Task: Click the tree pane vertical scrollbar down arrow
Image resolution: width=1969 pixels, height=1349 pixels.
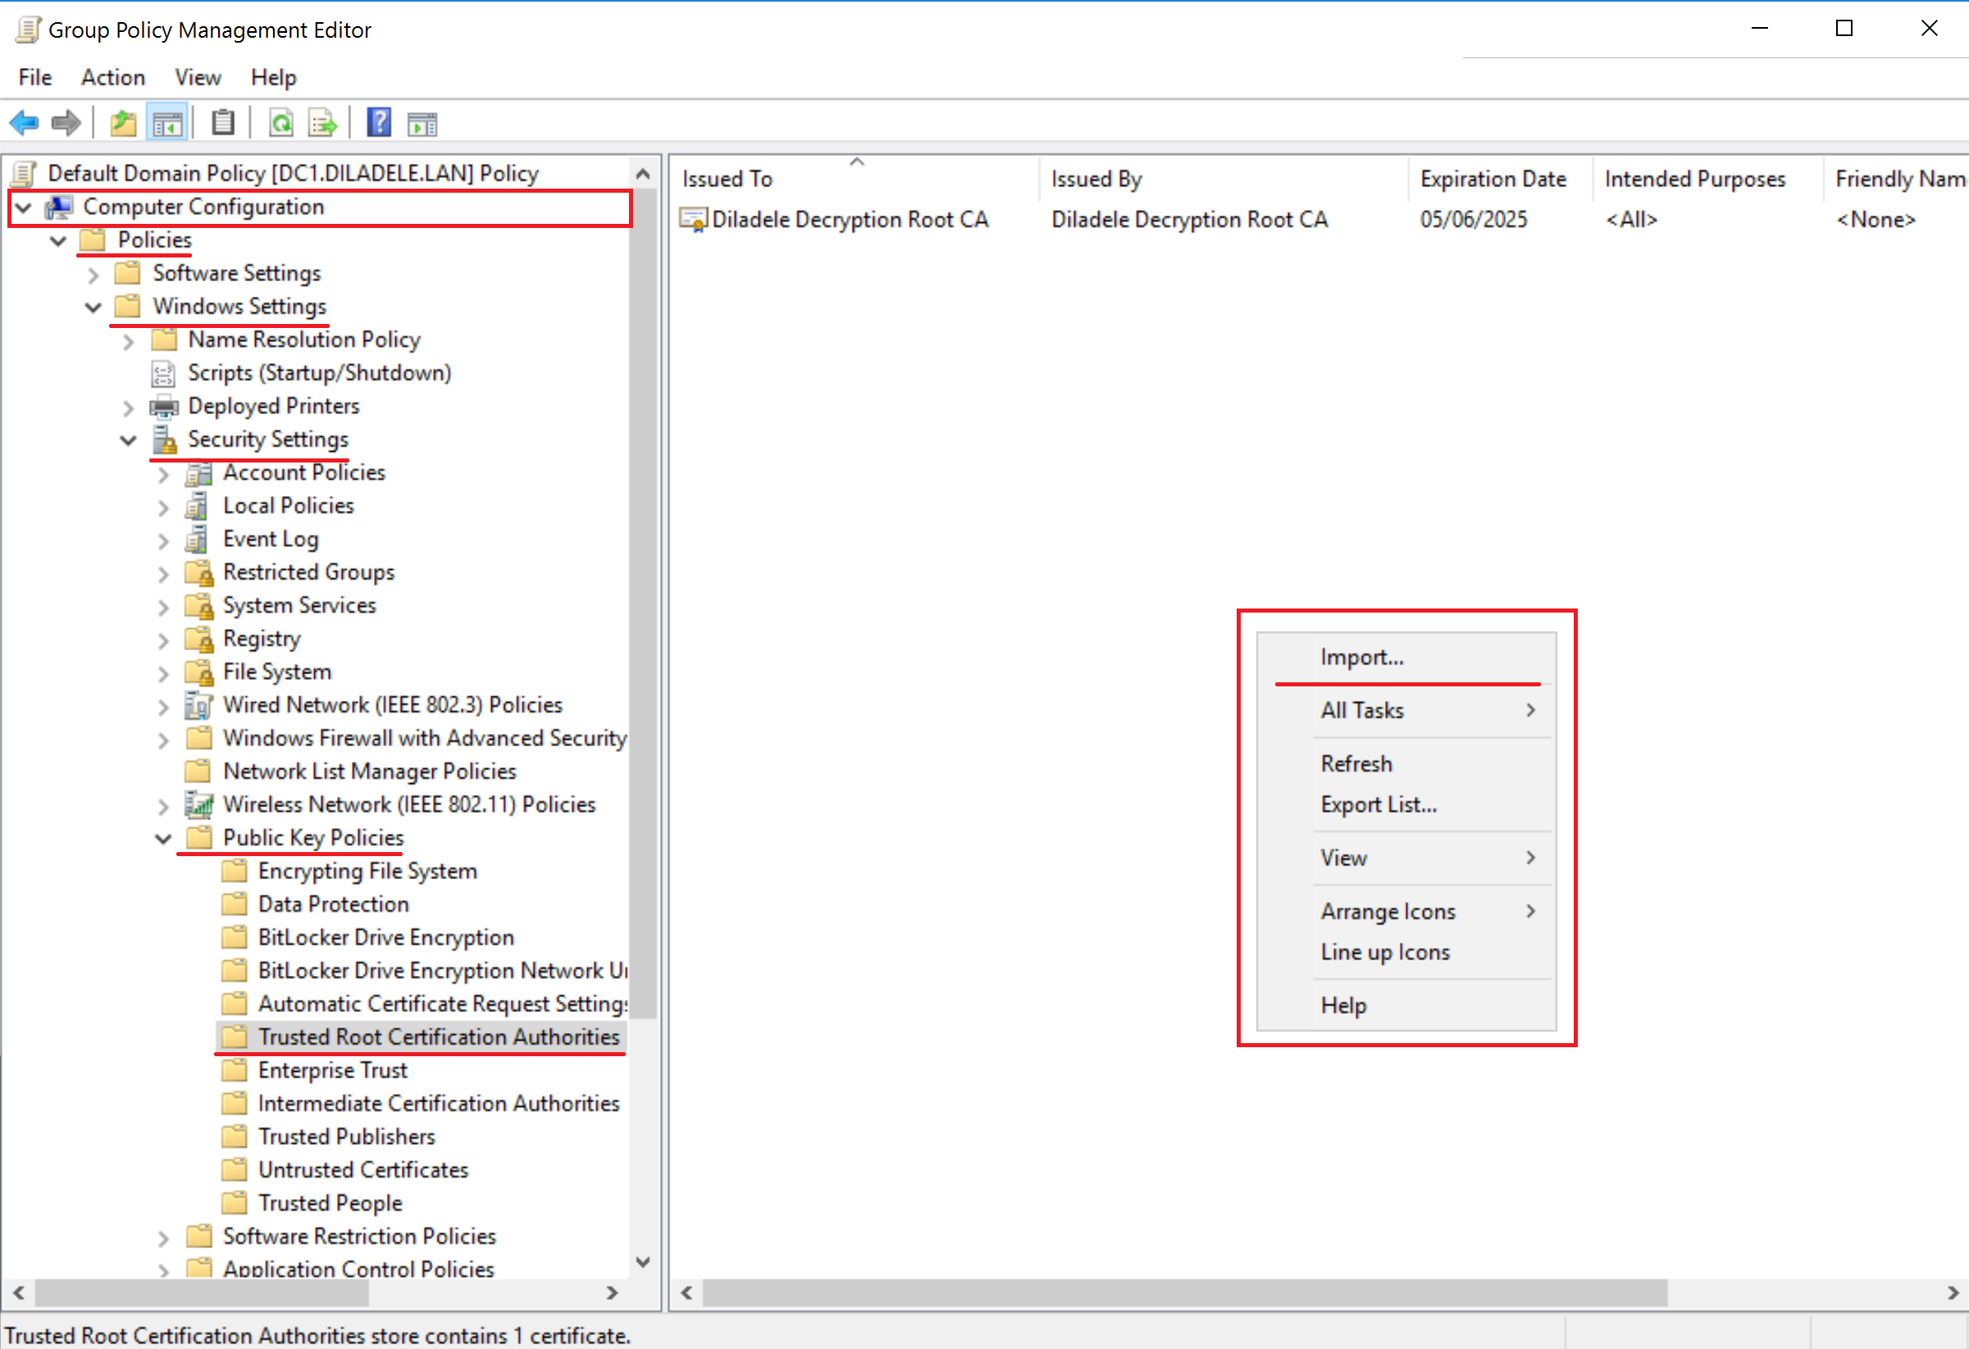Action: pyautogui.click(x=643, y=1263)
